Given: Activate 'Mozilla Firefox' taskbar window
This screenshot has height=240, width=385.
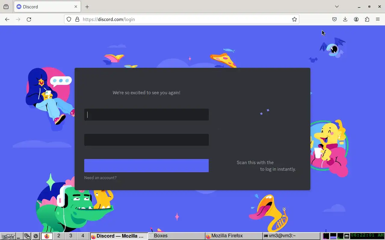Looking at the screenshot, I should point(234,236).
